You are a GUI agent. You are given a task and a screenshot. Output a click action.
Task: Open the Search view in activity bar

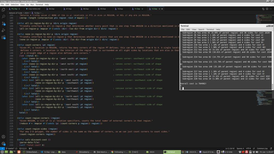(x=3, y=16)
